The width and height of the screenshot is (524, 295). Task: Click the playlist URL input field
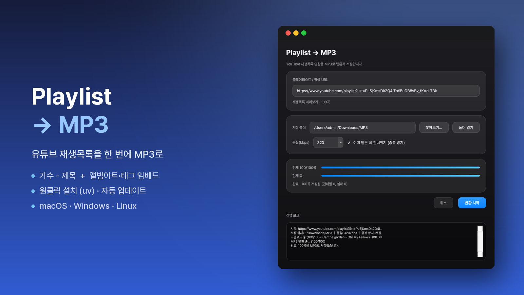[x=386, y=91]
